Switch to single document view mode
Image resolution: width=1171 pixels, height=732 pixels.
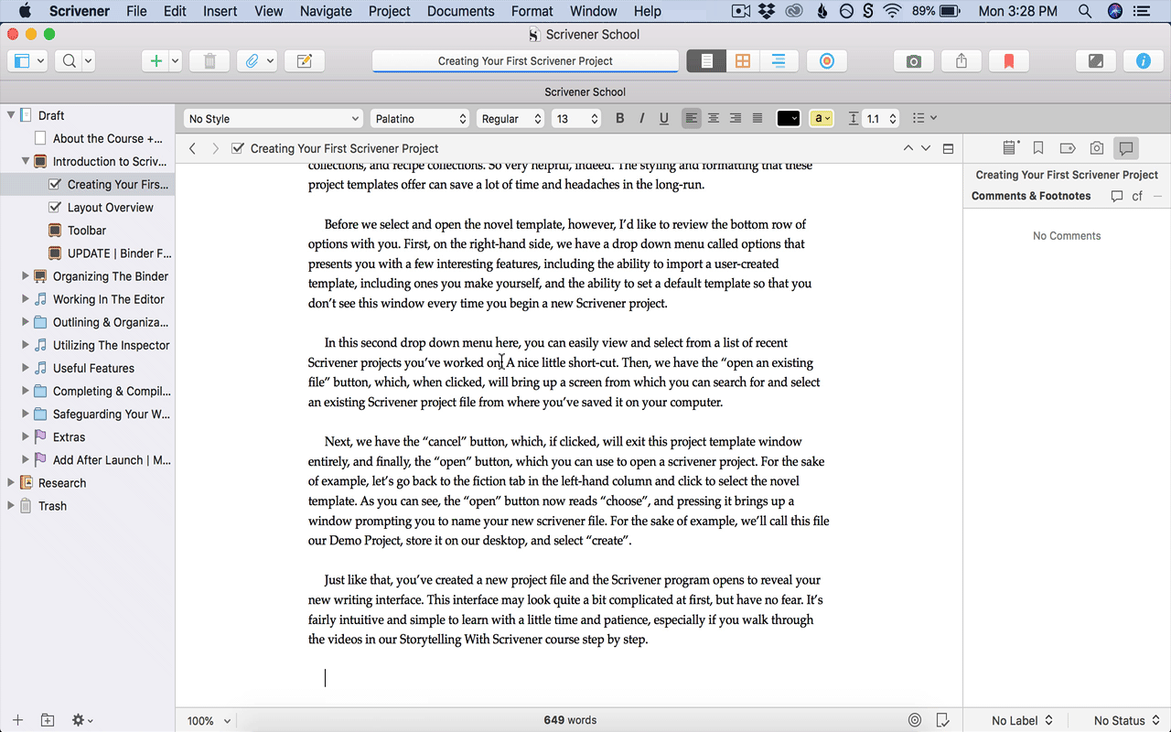point(706,61)
